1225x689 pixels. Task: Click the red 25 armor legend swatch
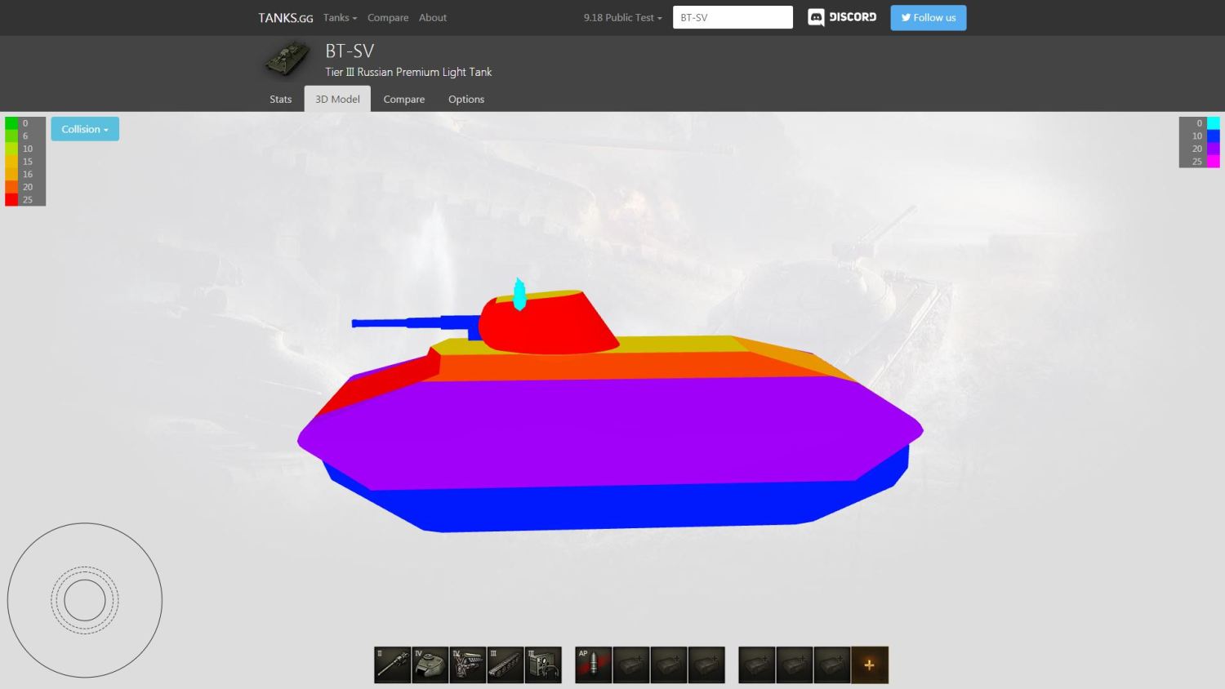pyautogui.click(x=11, y=200)
